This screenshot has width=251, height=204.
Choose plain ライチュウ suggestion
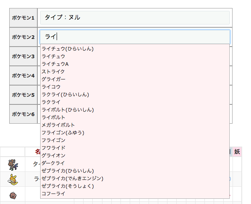pyautogui.click(x=135, y=56)
